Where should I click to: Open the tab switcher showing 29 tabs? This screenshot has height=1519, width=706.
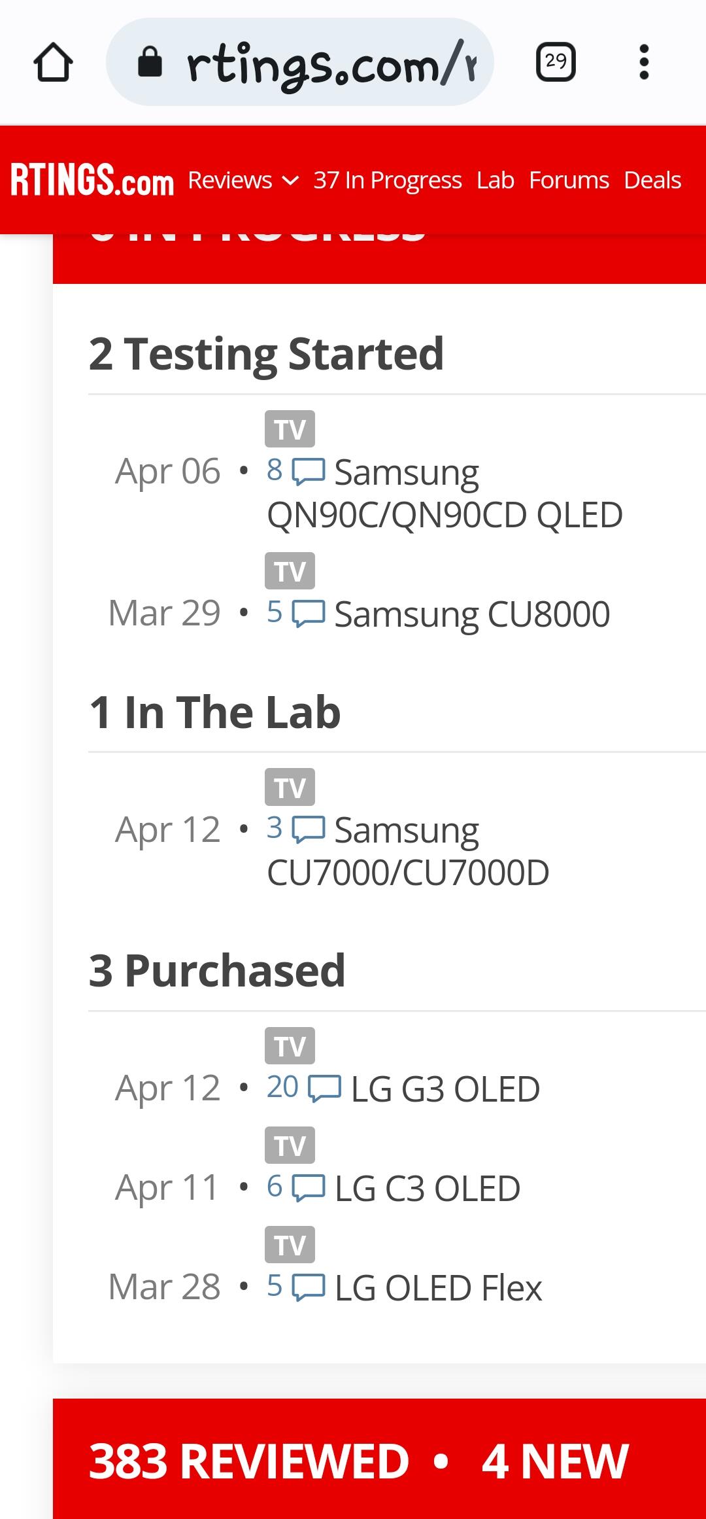(x=556, y=62)
